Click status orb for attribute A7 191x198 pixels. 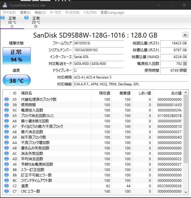click(x=7, y=126)
